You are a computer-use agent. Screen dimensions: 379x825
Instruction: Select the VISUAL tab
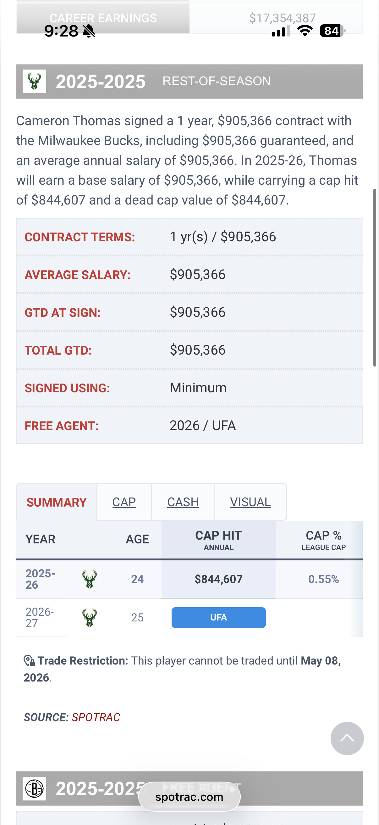250,502
